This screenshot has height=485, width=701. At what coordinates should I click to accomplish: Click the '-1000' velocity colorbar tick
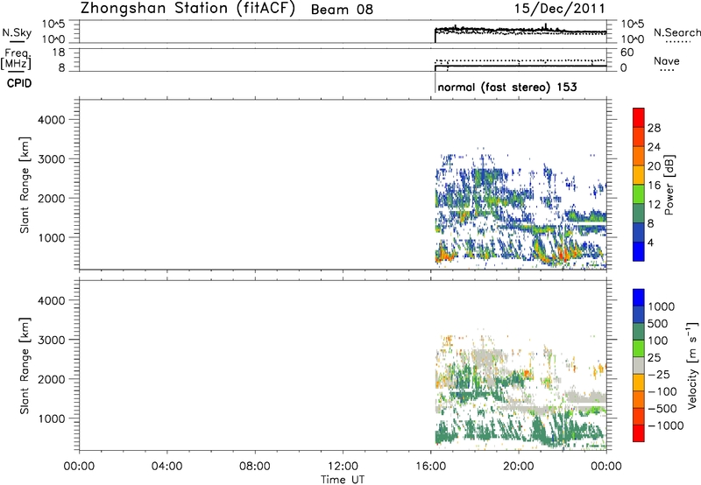pyautogui.click(x=665, y=425)
